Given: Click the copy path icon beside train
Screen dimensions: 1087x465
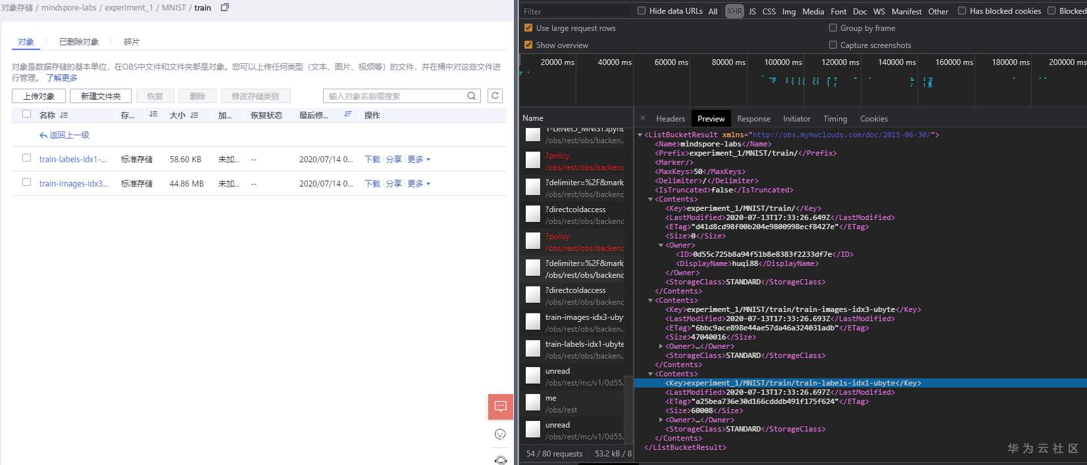Looking at the screenshot, I should pyautogui.click(x=224, y=8).
